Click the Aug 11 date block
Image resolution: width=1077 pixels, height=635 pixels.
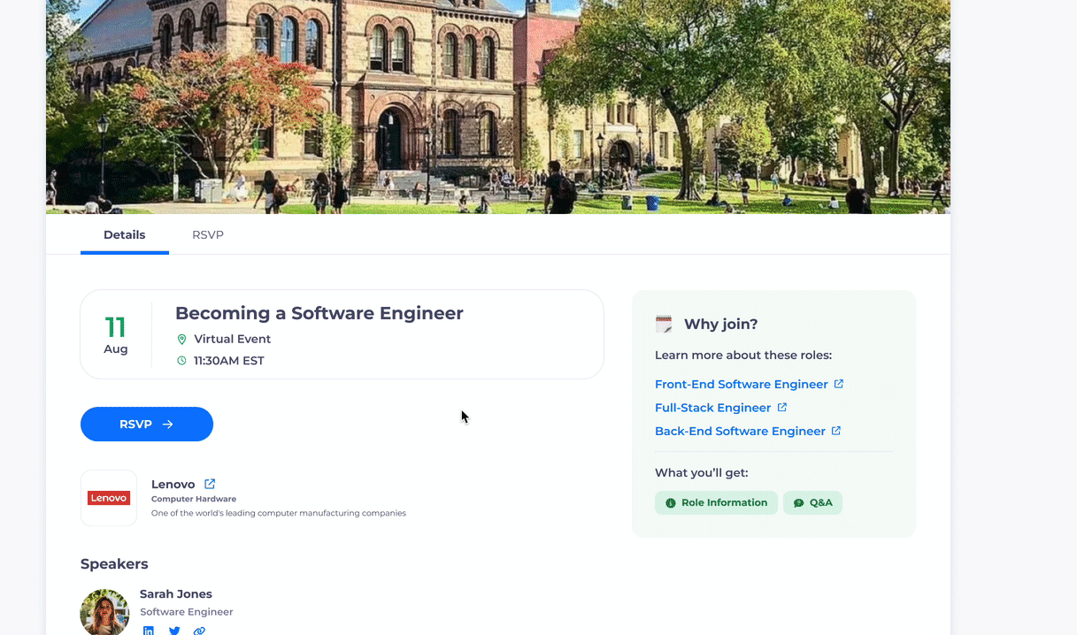coord(116,334)
